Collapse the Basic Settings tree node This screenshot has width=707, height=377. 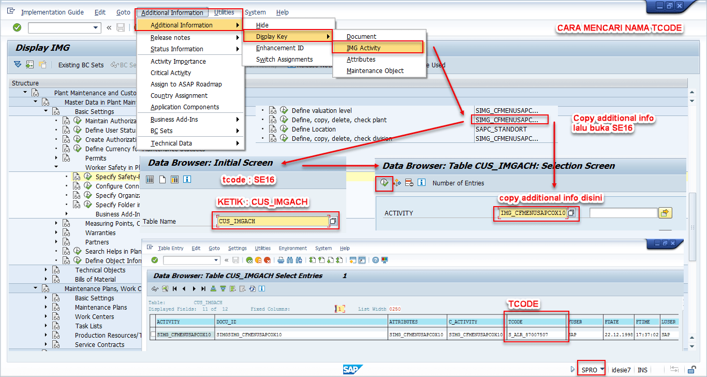(x=46, y=111)
